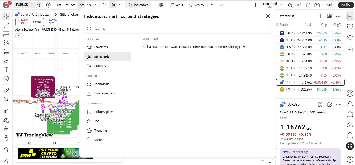Open the chats panel in right sidebar
The width and height of the screenshot is (355, 165).
(x=350, y=48)
